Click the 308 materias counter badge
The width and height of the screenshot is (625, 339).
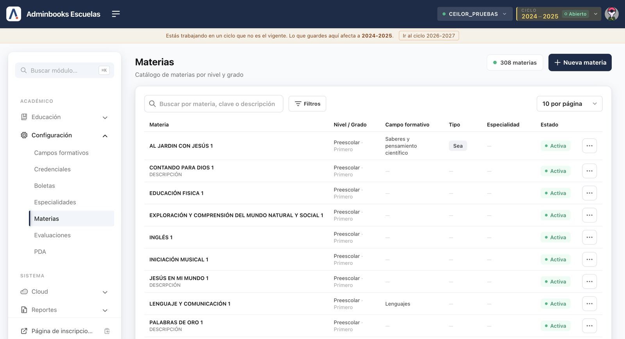(x=515, y=62)
